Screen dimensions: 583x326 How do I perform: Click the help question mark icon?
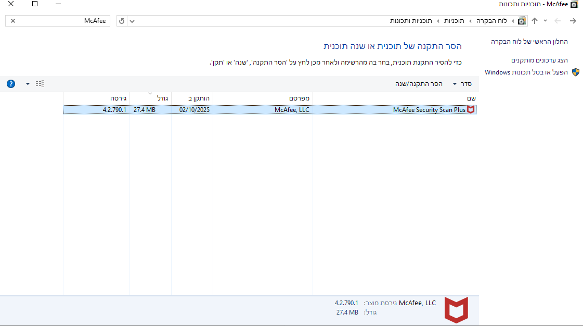[x=11, y=84]
